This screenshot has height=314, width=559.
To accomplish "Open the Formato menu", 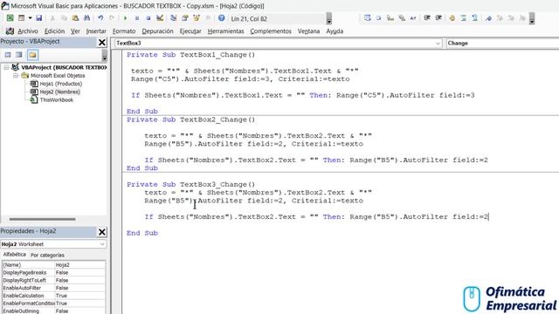I will [x=124, y=31].
